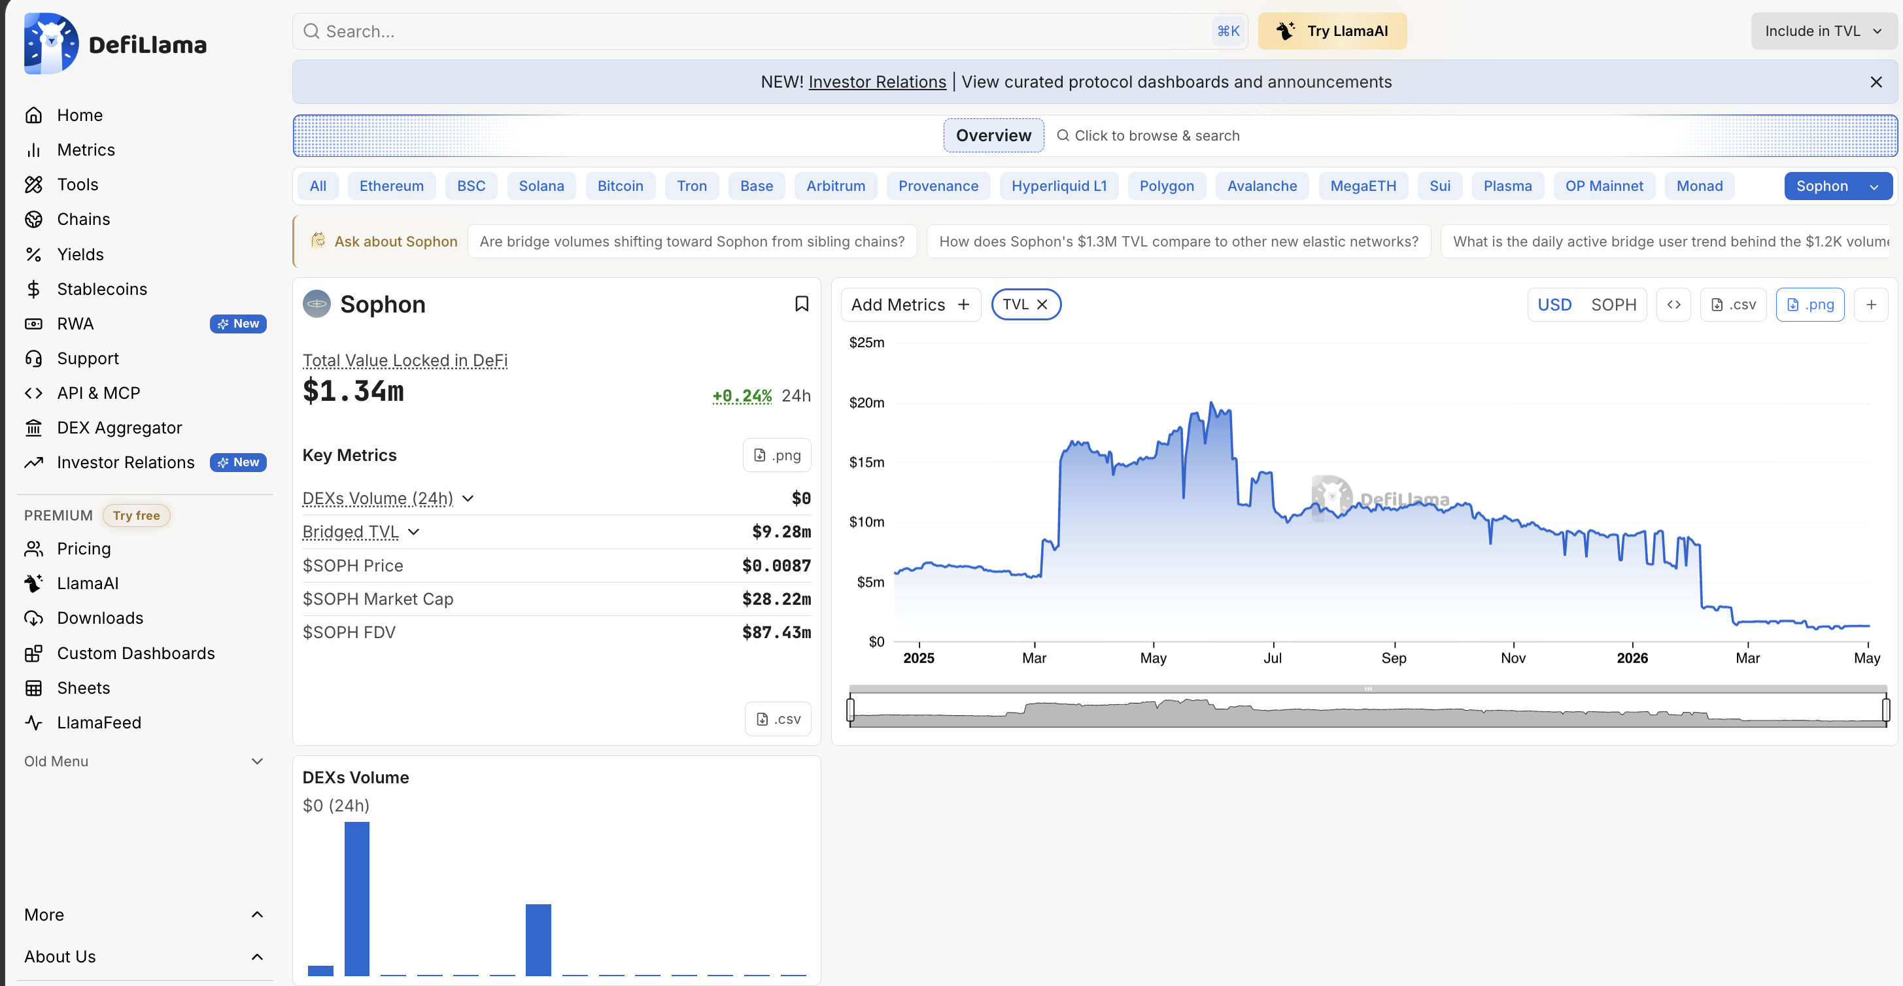Click the Investor Relations trend icon
Screen dimensions: 1903x986
(x=33, y=462)
